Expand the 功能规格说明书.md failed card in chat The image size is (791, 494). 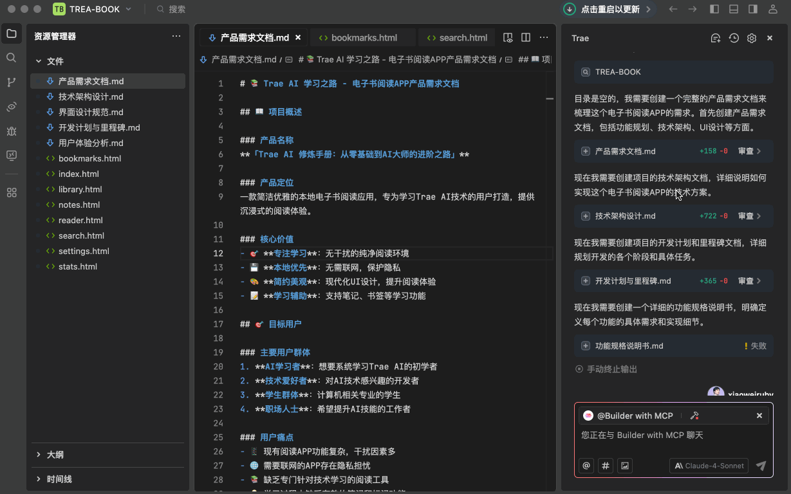tap(586, 346)
